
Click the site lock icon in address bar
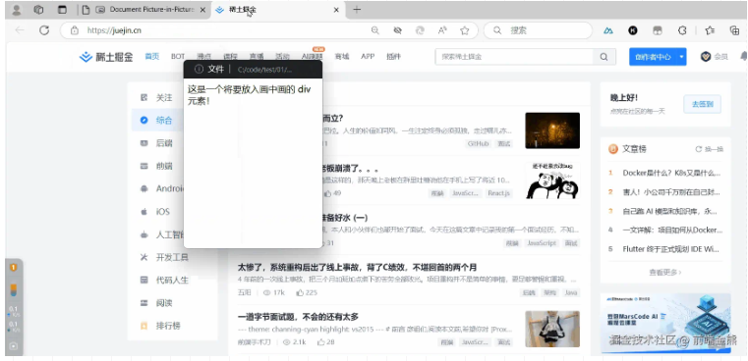click(x=75, y=30)
